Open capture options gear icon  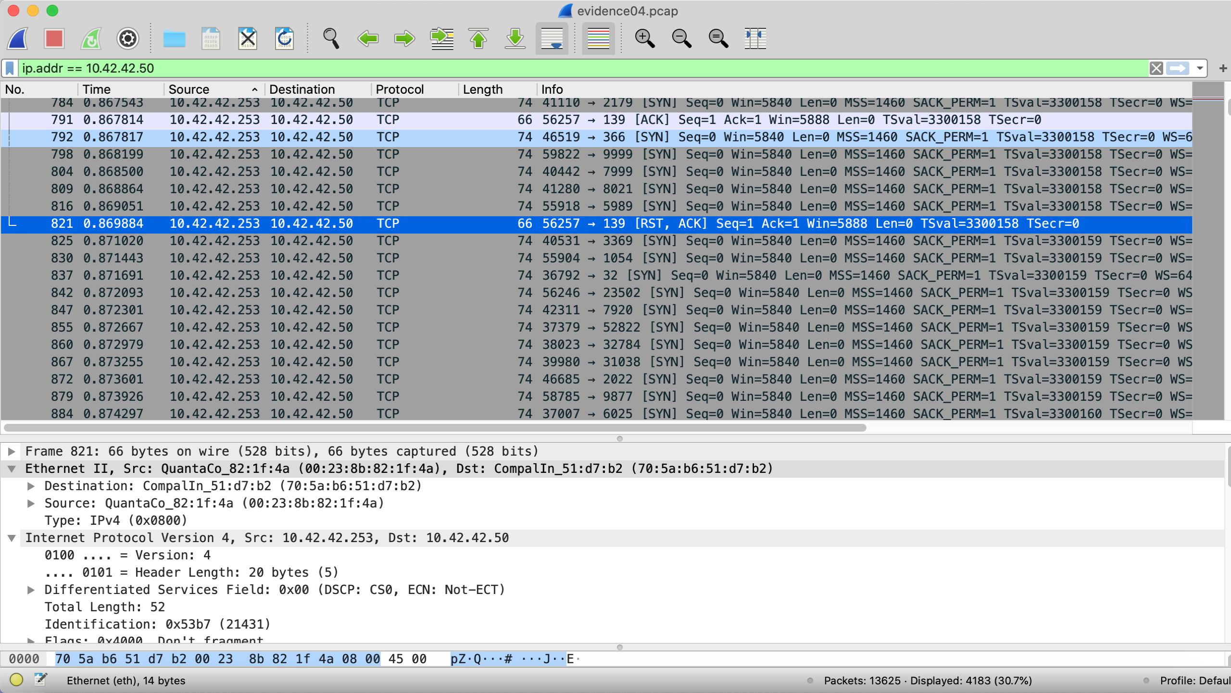[x=127, y=38]
